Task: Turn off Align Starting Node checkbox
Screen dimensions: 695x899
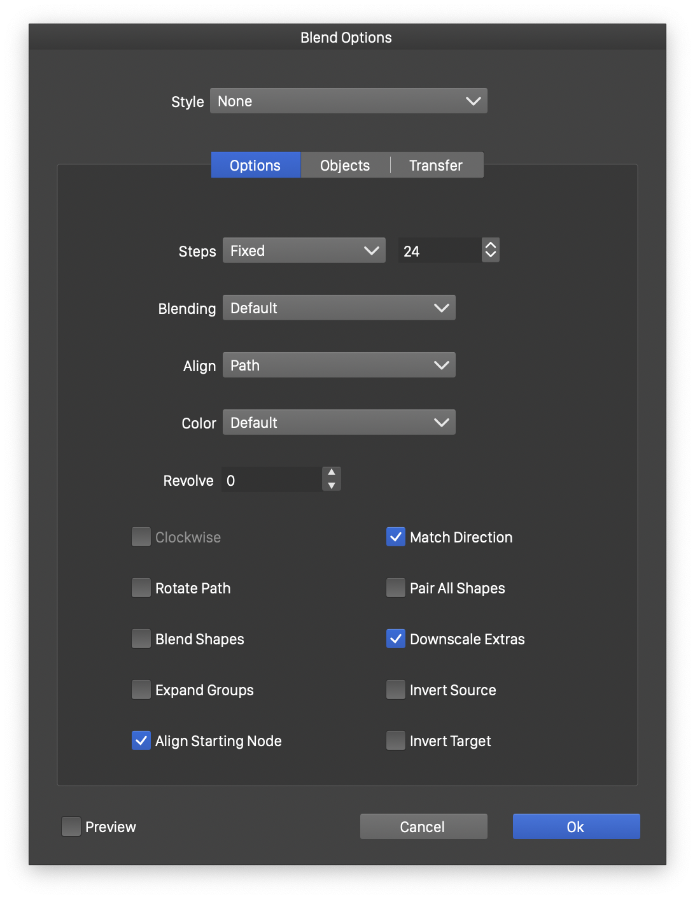Action: (141, 740)
